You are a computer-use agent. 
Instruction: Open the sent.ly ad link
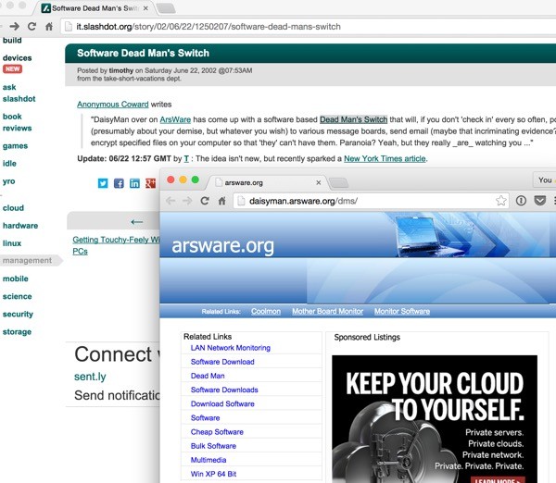pos(90,377)
